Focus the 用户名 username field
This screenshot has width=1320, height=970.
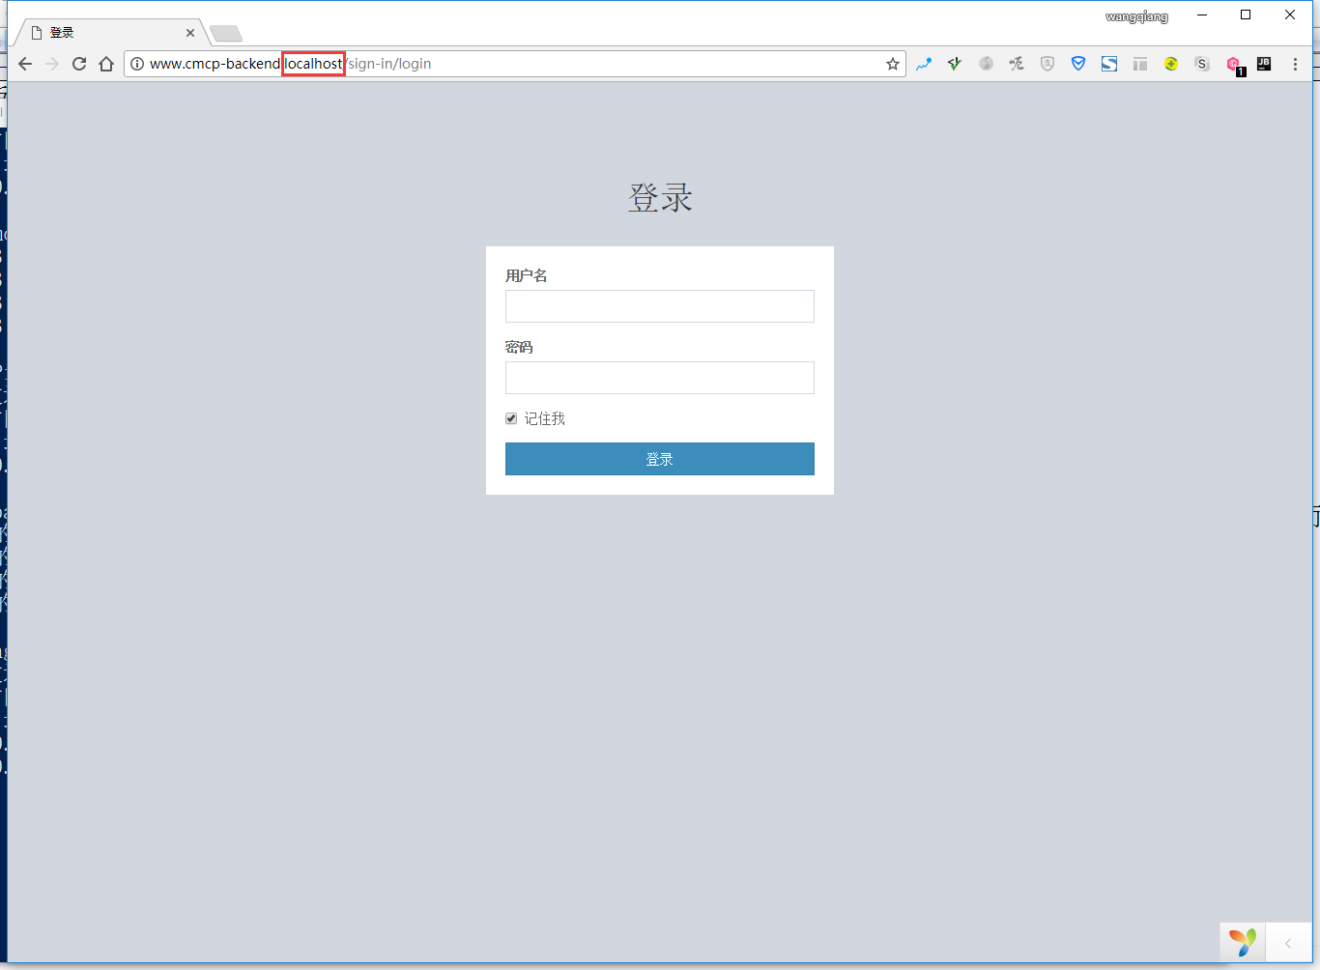pos(660,306)
